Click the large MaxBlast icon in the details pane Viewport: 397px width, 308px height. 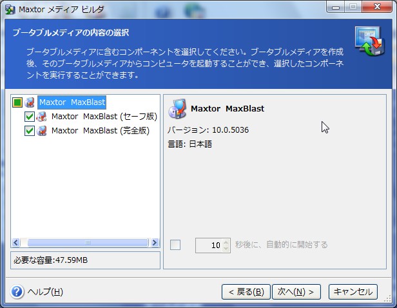pyautogui.click(x=177, y=109)
